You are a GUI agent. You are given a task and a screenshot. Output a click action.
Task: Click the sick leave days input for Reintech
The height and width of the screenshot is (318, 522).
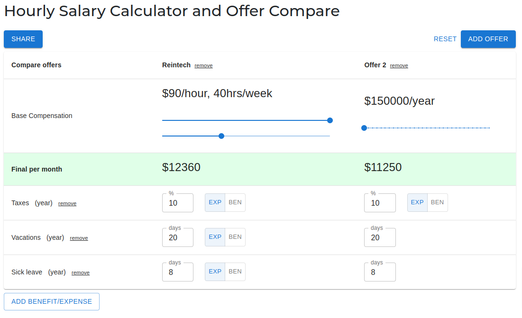pyautogui.click(x=177, y=272)
